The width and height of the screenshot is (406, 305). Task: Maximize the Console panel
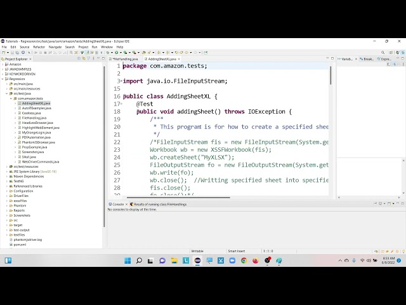[x=403, y=204]
